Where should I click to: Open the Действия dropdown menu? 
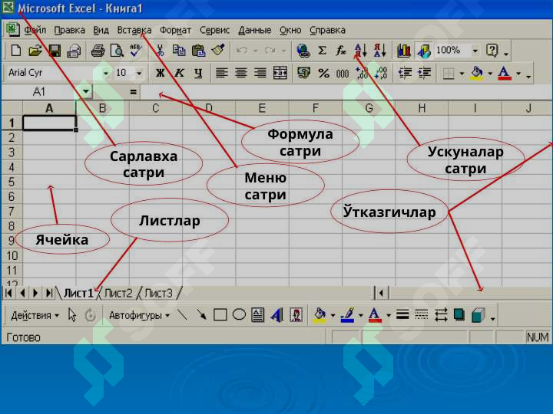(35, 315)
